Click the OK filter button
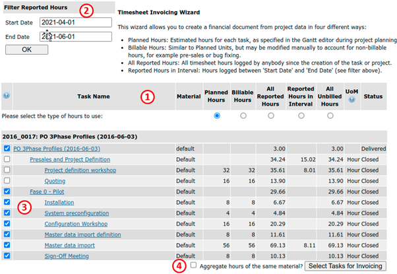Screen dimensions: 397x274 click(x=26, y=50)
